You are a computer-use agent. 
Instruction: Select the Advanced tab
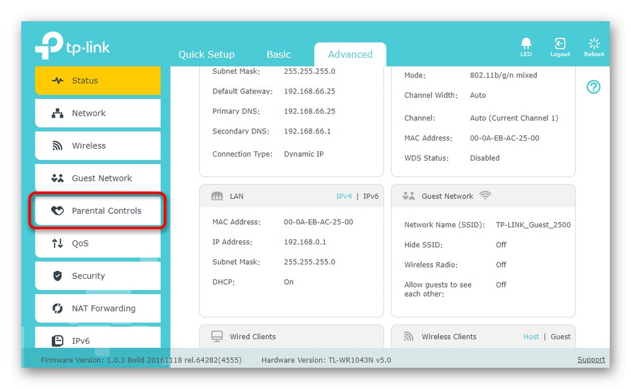pos(350,54)
